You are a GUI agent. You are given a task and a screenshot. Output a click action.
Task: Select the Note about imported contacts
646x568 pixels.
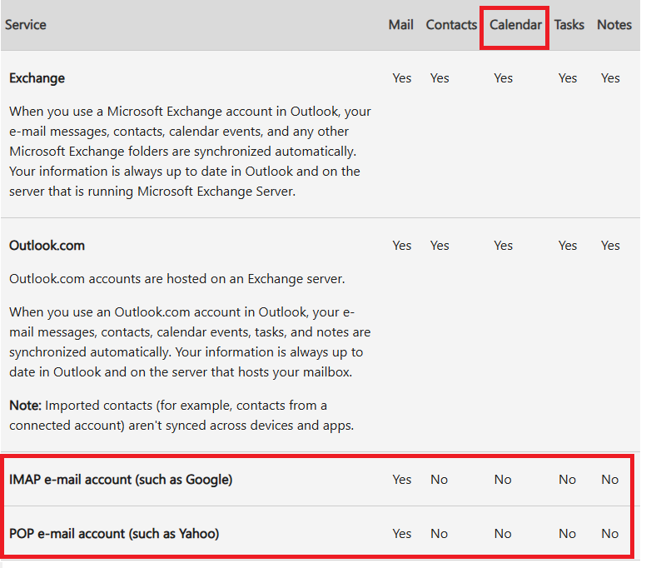tap(181, 415)
